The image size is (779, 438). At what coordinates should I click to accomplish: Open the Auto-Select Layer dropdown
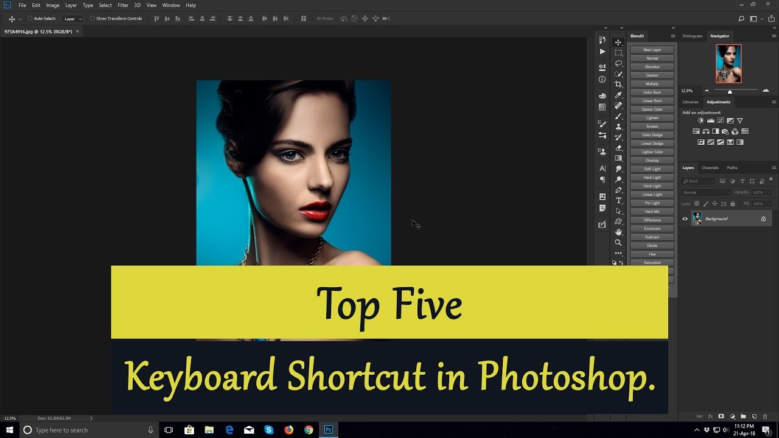tap(72, 19)
